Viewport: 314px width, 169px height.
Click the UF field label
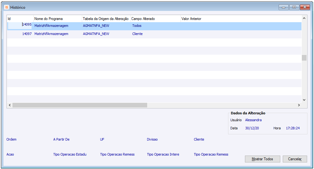(102, 139)
